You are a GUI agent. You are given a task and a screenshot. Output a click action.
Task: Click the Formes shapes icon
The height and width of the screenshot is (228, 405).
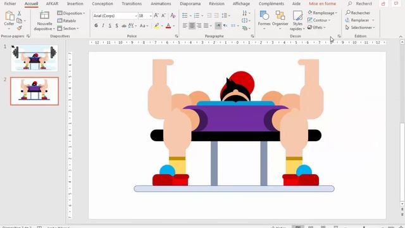coord(264,15)
